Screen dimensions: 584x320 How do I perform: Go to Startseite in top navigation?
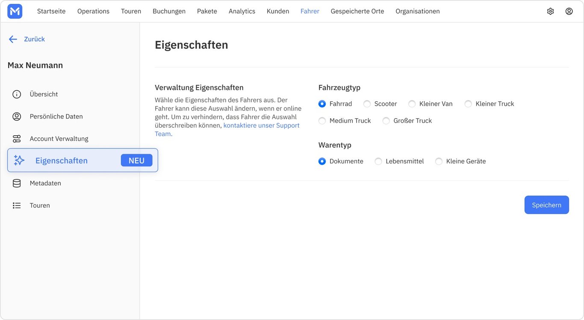51,12
